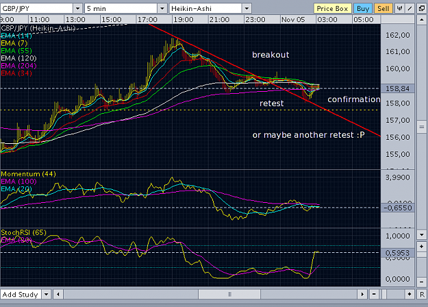This screenshot has height=307, width=428.
Task: Click the bottom zoom minus button
Action: pyautogui.click(x=374, y=294)
